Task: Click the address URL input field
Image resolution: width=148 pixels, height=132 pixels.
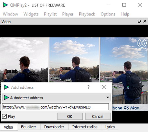Action: click(56, 107)
